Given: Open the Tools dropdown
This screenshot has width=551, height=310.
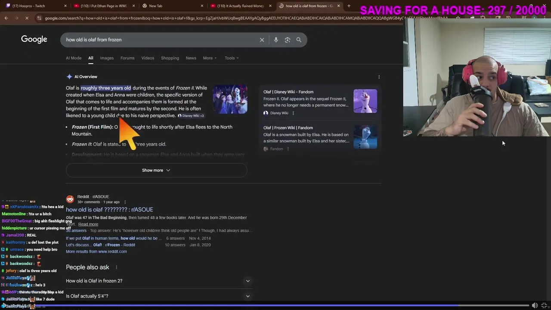Looking at the screenshot, I should 231,58.
